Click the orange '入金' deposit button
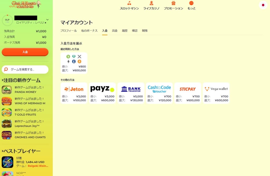 point(25,52)
